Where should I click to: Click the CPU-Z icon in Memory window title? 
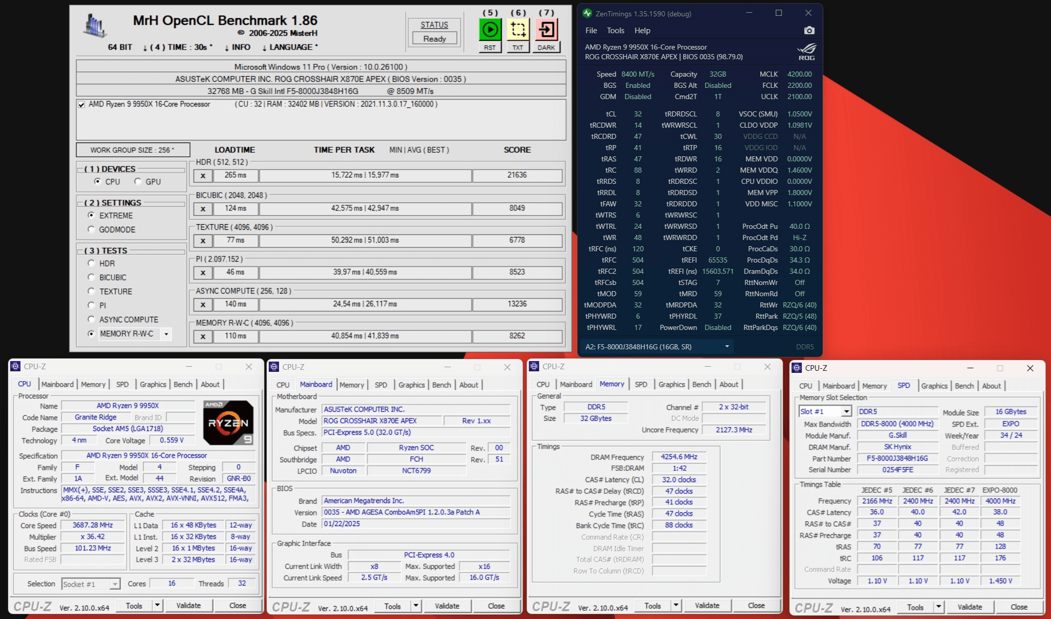tap(534, 366)
